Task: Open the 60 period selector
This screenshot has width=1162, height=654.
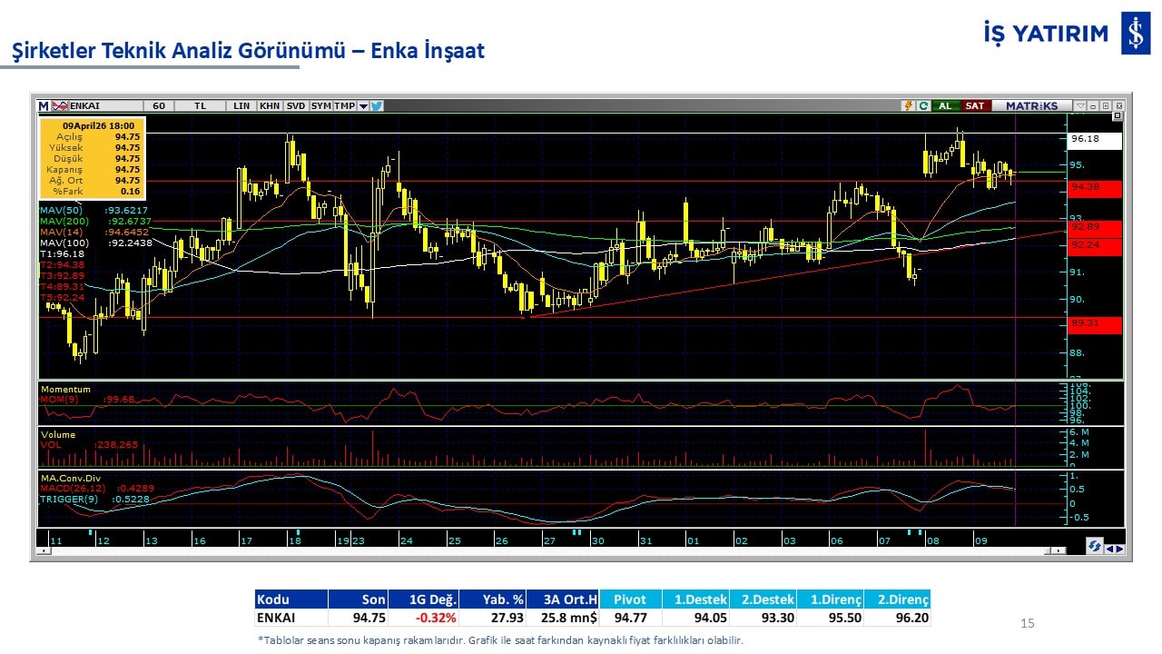Action: tap(159, 105)
